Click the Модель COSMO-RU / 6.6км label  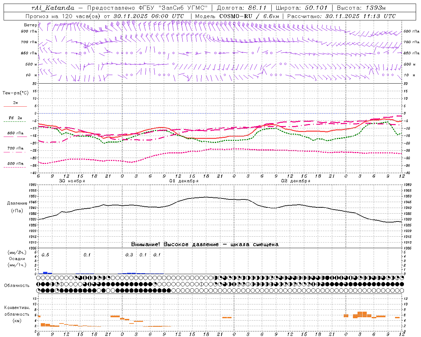point(237,16)
